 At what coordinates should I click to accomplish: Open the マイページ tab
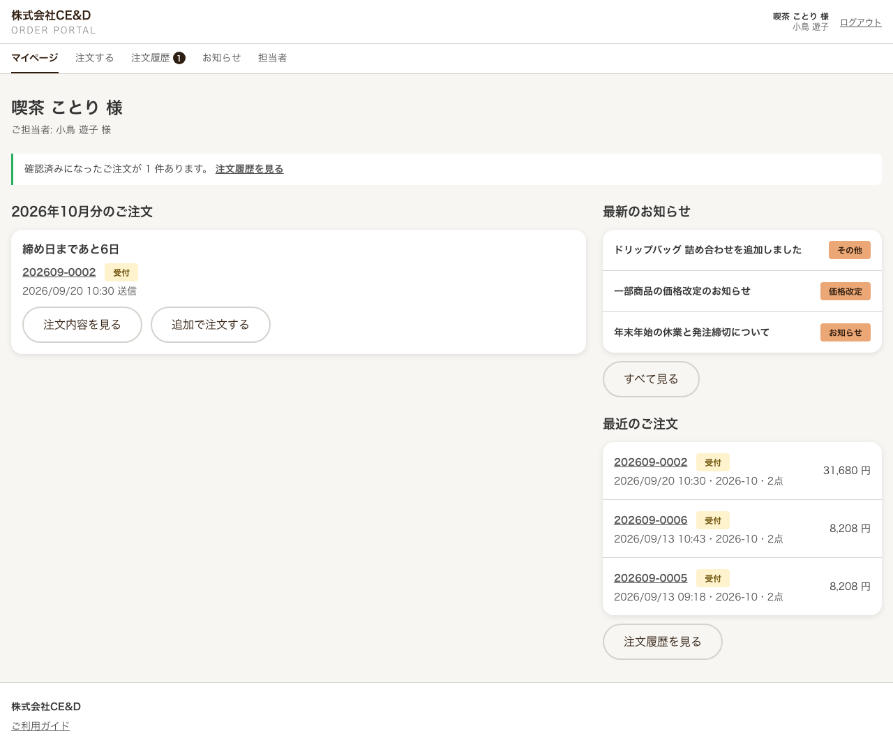35,58
